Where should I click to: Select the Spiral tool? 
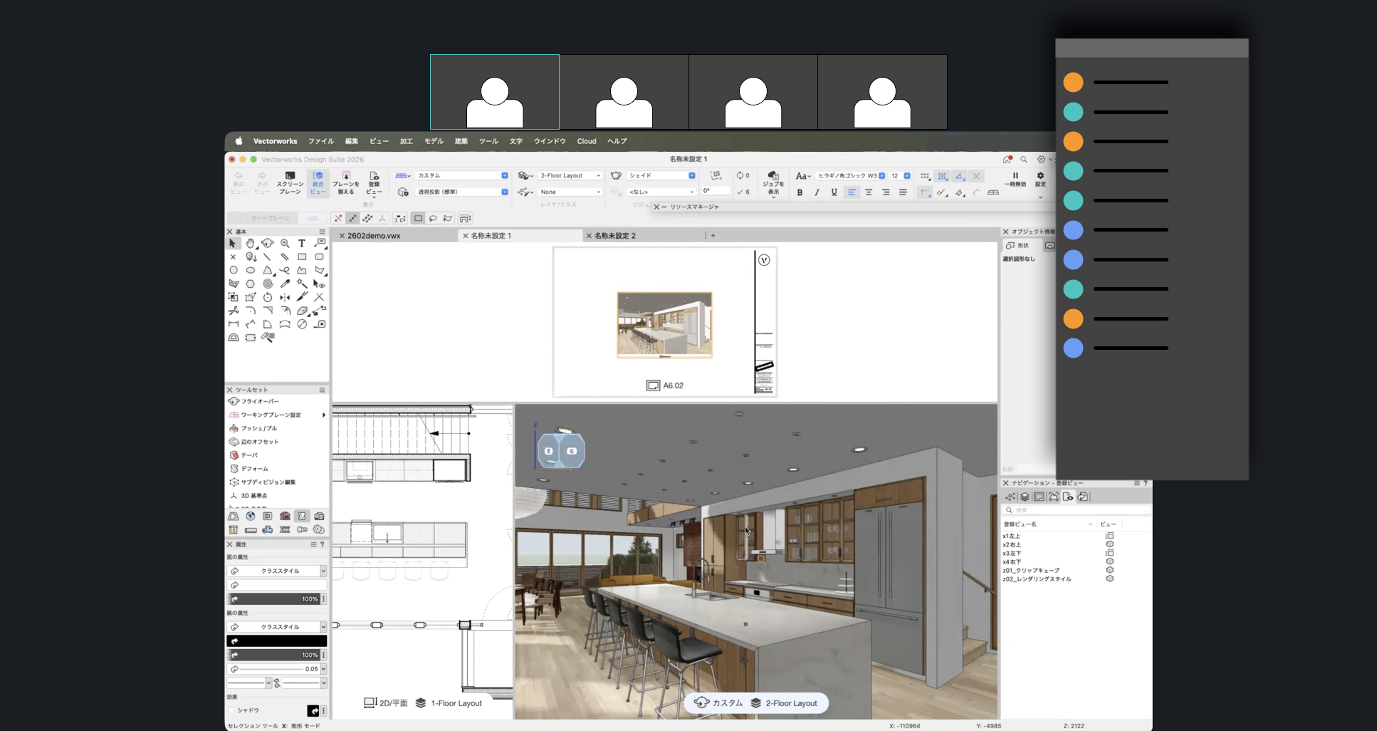[268, 284]
